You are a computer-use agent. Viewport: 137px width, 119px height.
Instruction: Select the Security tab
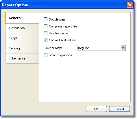click(22, 48)
